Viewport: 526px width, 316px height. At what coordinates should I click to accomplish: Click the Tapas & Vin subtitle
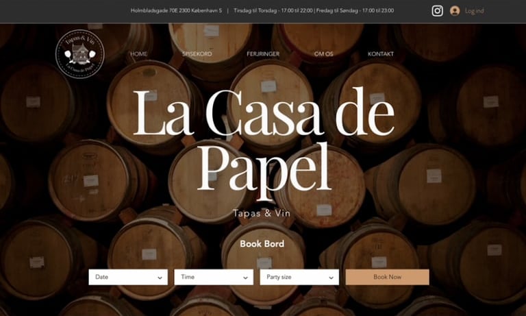262,213
